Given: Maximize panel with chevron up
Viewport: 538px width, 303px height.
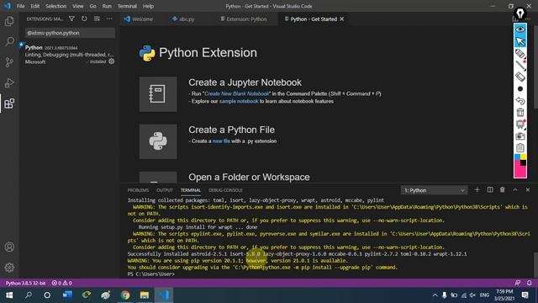Looking at the screenshot, I should pyautogui.click(x=515, y=190).
